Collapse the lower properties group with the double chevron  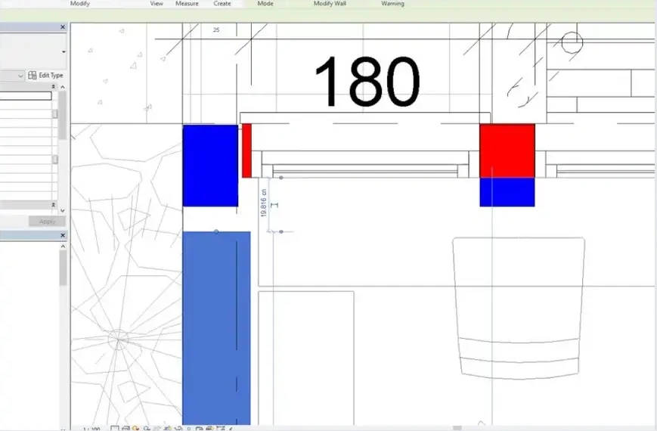(x=53, y=205)
